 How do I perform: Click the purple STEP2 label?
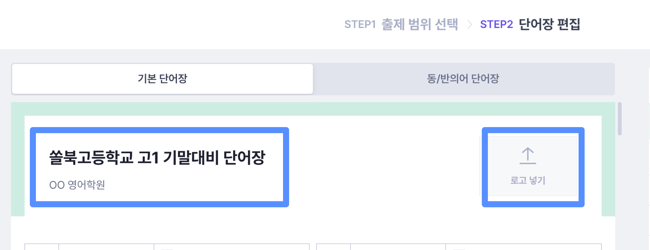[x=496, y=24]
